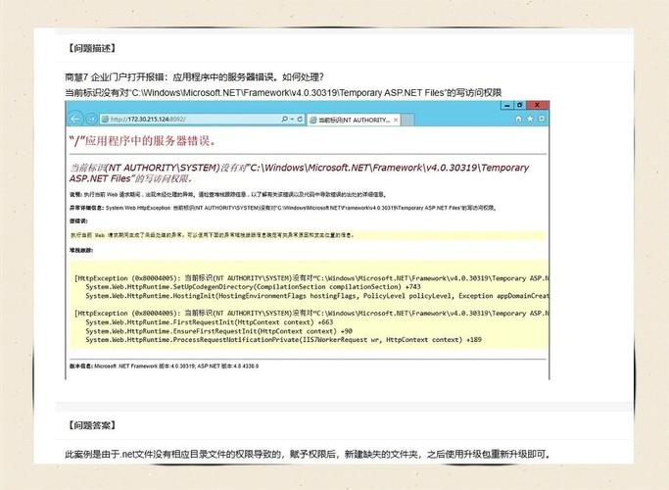The height and width of the screenshot is (490, 669).
Task: Click the yellow source error message line
Action: coord(307,235)
